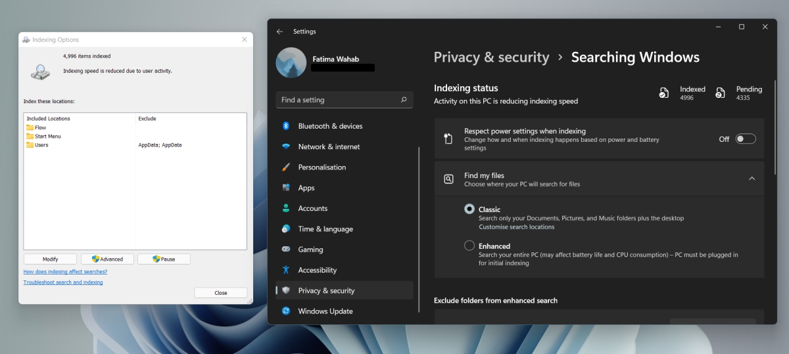Click the Network & internet wifi icon

(x=286, y=146)
